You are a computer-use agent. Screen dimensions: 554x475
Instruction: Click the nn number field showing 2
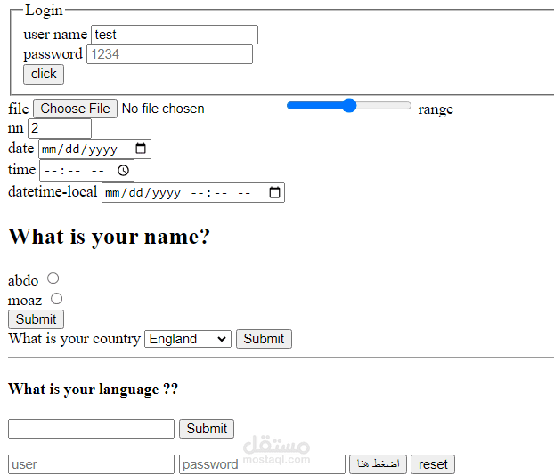coord(60,128)
